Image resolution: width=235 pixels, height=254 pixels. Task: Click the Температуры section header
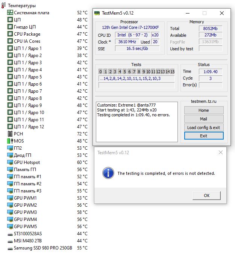(22, 6)
